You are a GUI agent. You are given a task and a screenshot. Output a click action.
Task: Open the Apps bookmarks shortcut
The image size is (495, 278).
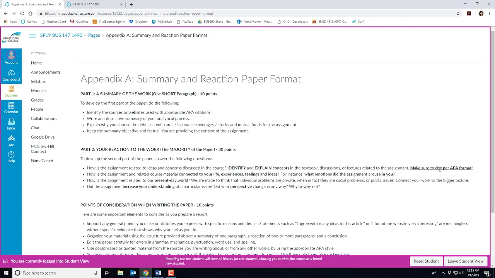(10, 22)
